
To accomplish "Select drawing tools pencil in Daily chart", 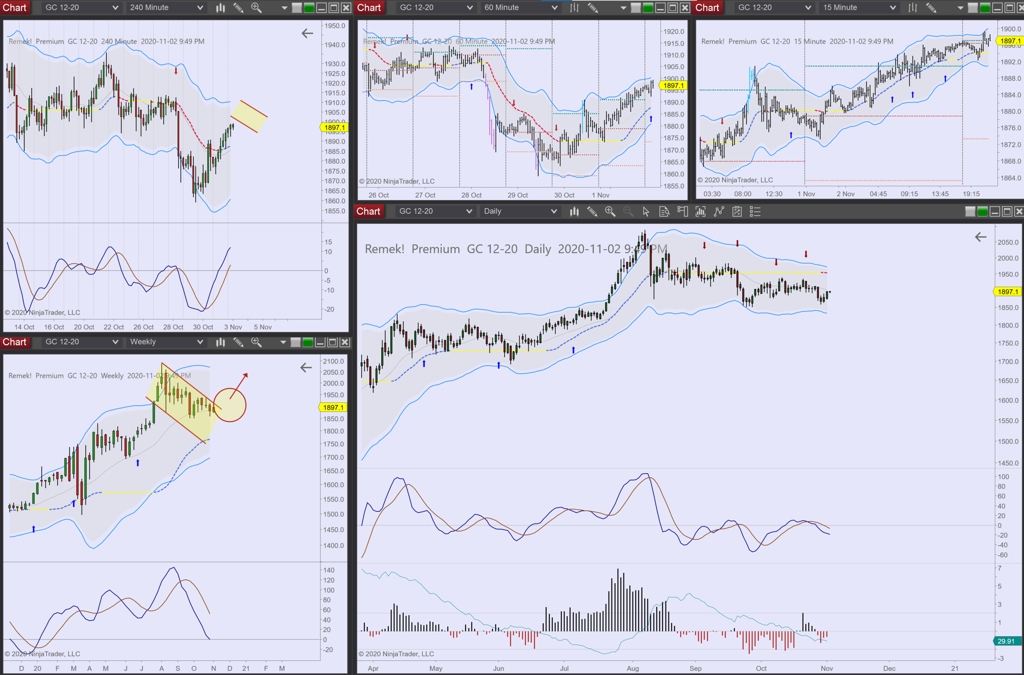I will pos(592,211).
